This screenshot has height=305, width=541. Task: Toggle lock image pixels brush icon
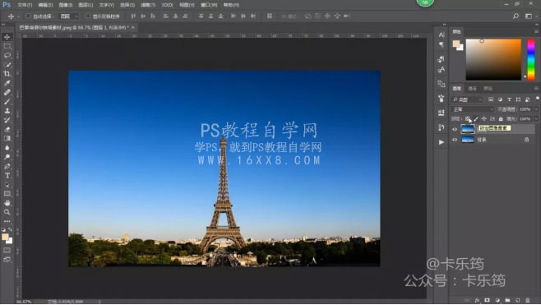[476, 118]
